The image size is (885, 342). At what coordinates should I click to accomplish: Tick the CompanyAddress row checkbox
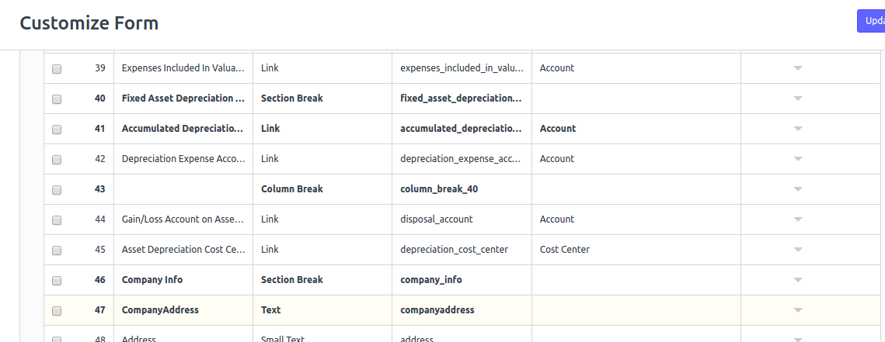[57, 310]
